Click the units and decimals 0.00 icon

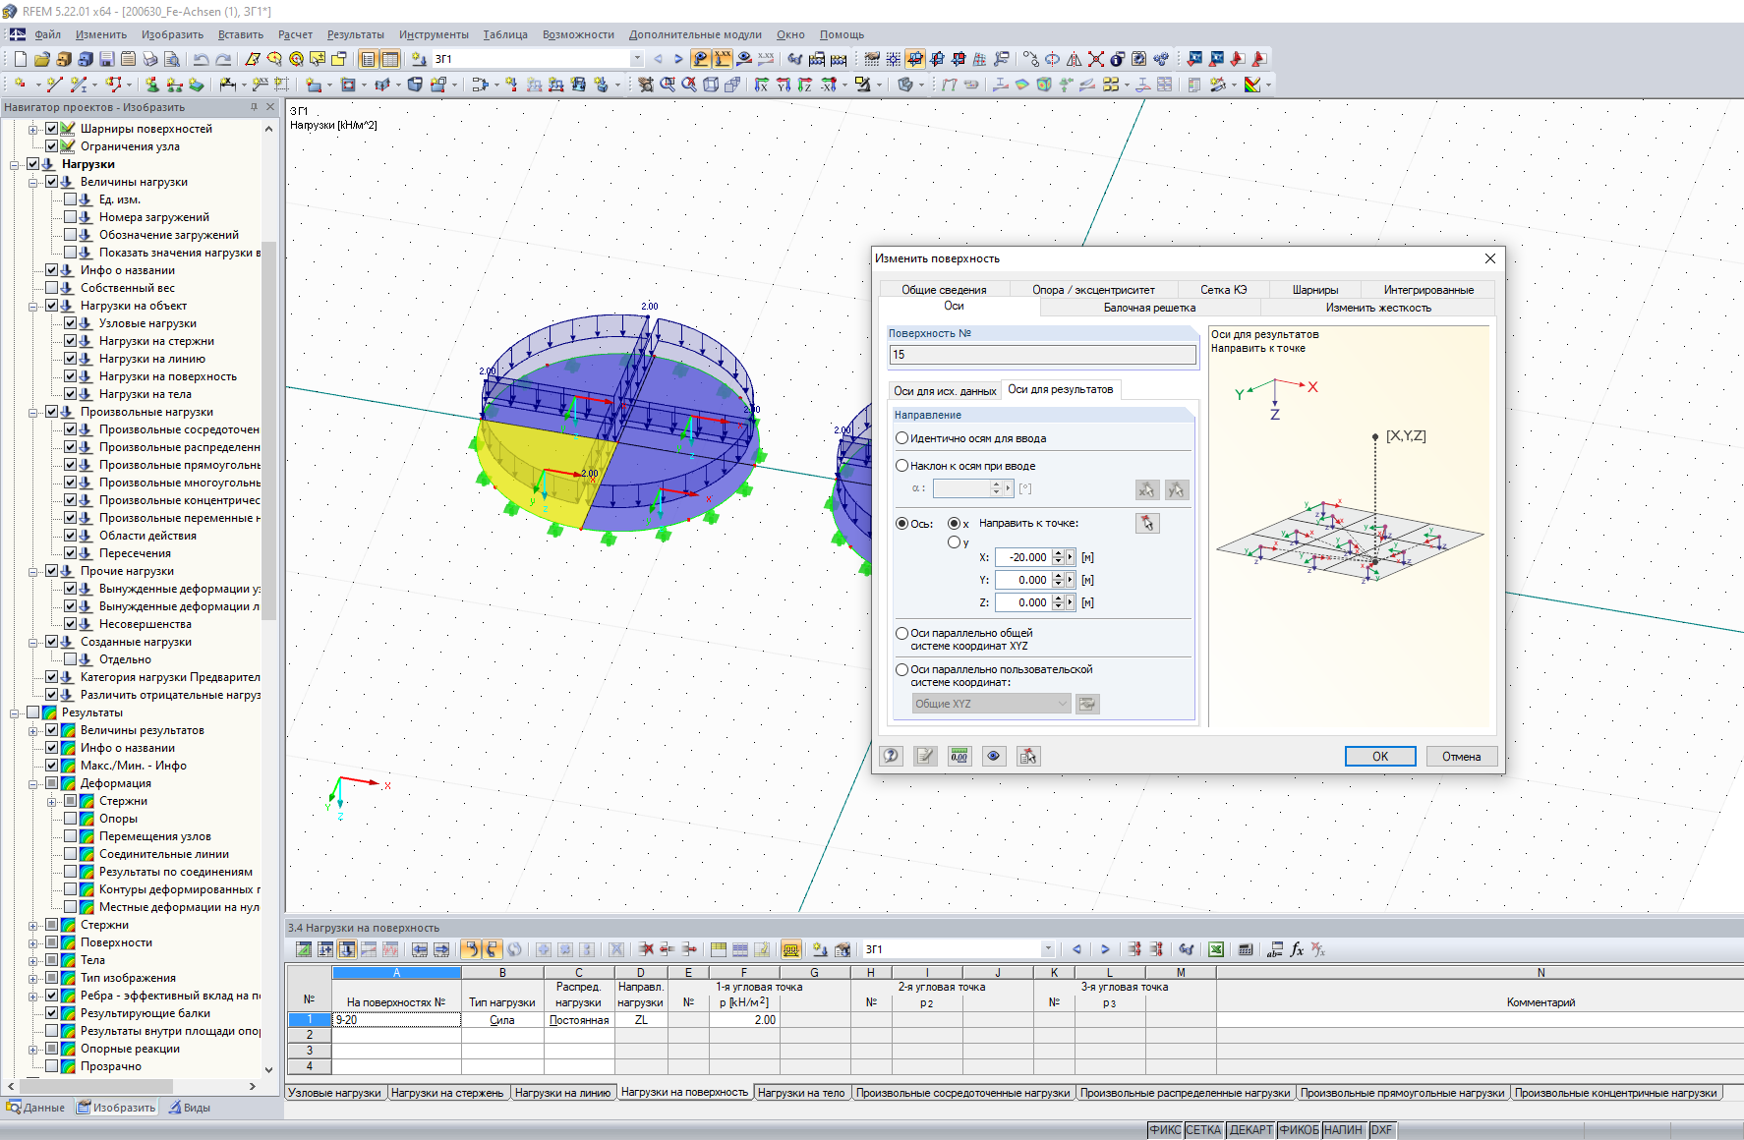pos(959,756)
